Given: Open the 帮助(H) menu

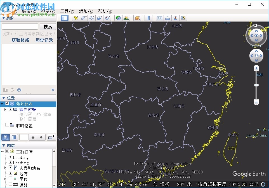Looking at the screenshot, I should click(x=105, y=11).
